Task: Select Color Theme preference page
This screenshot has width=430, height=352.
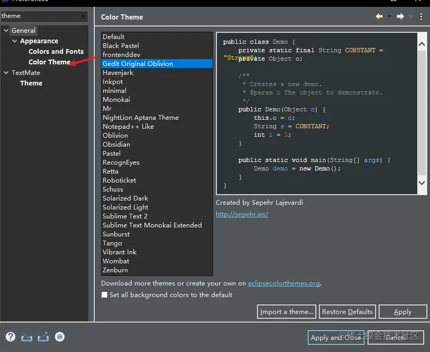Action: click(x=49, y=62)
